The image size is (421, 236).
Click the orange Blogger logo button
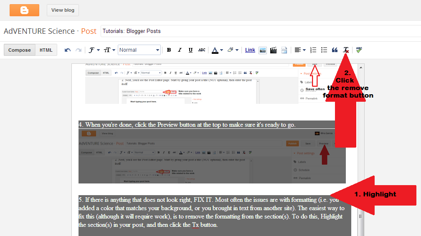(x=24, y=10)
